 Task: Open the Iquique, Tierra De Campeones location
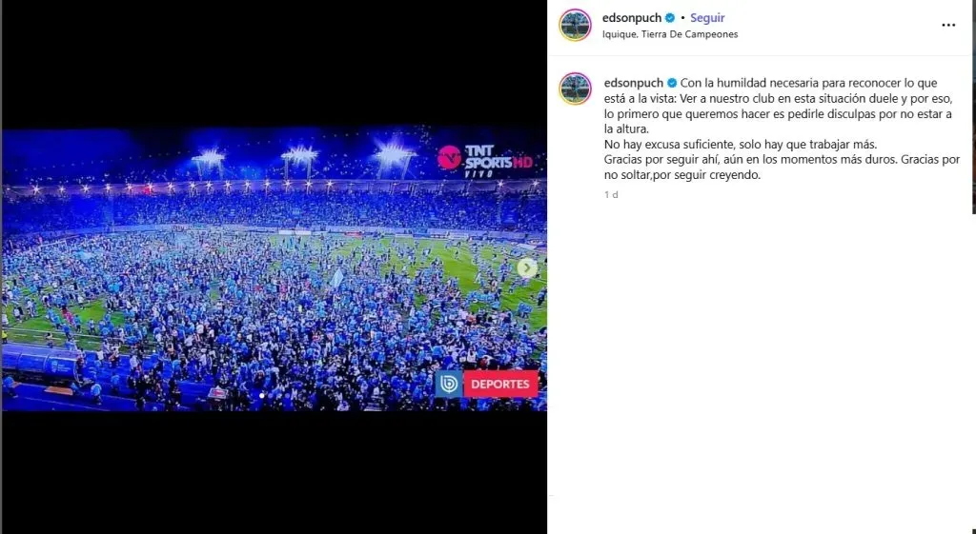(x=670, y=34)
